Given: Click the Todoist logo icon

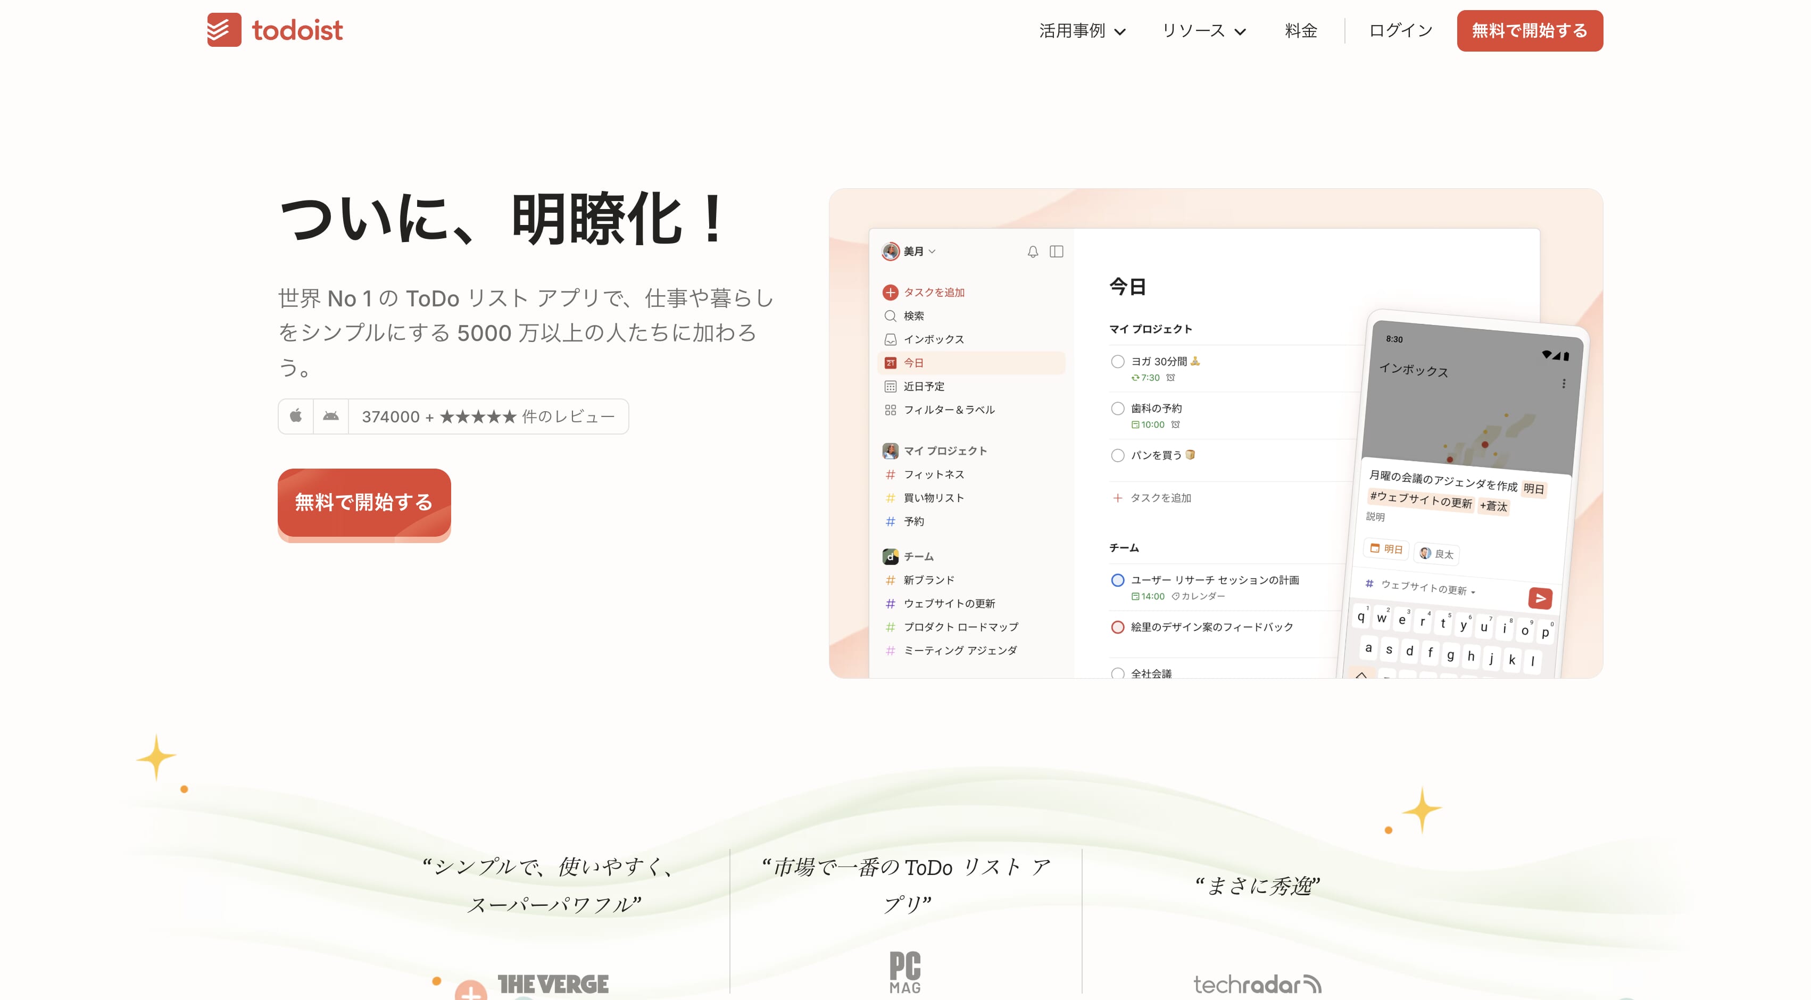Looking at the screenshot, I should point(223,30).
